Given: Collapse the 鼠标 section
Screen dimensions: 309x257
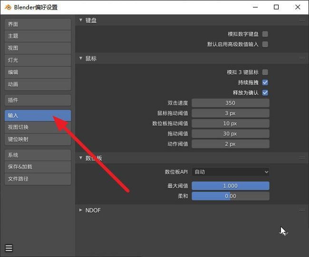Looking at the screenshot, I should (x=80, y=58).
